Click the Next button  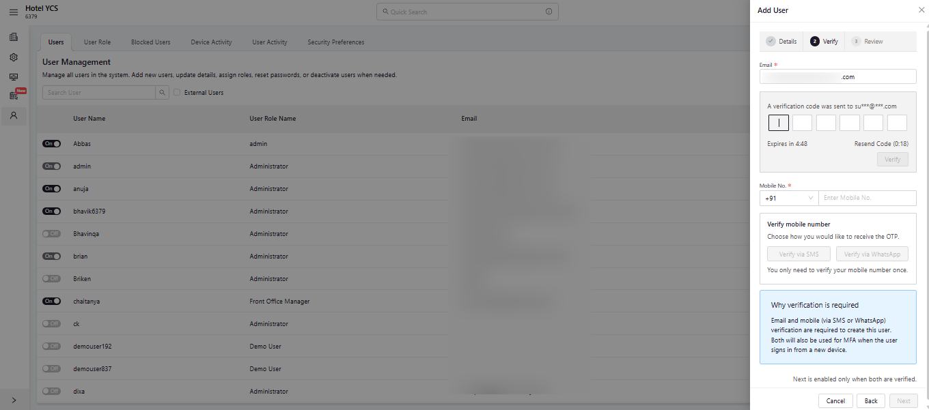pyautogui.click(x=904, y=400)
